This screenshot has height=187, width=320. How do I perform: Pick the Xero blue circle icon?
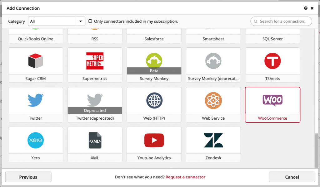point(36,140)
